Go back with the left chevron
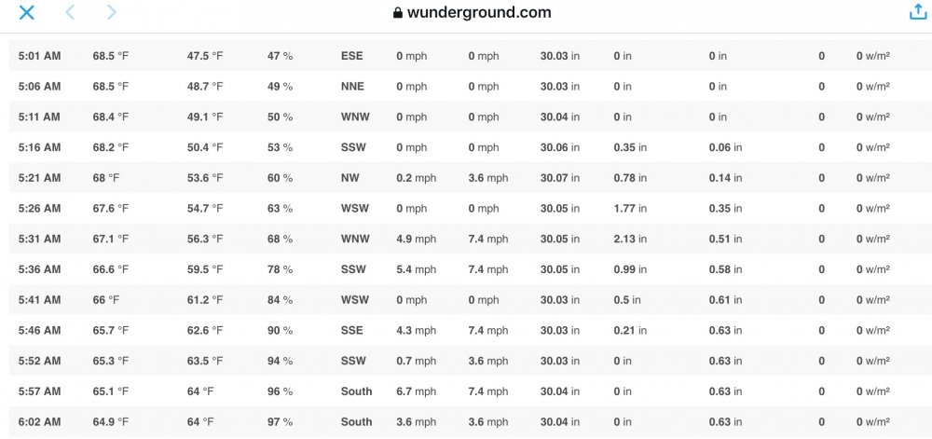 pos(70,12)
